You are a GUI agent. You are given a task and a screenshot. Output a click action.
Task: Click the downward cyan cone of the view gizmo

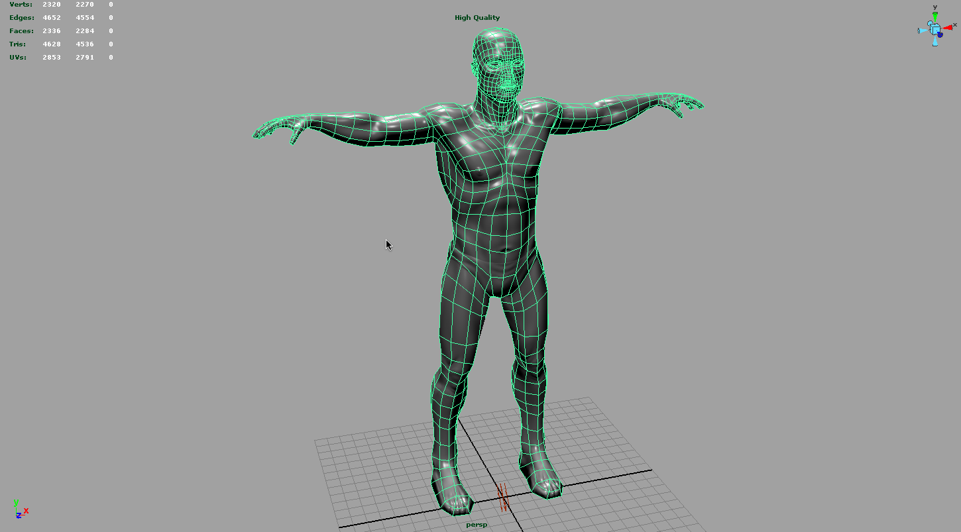tap(935, 41)
